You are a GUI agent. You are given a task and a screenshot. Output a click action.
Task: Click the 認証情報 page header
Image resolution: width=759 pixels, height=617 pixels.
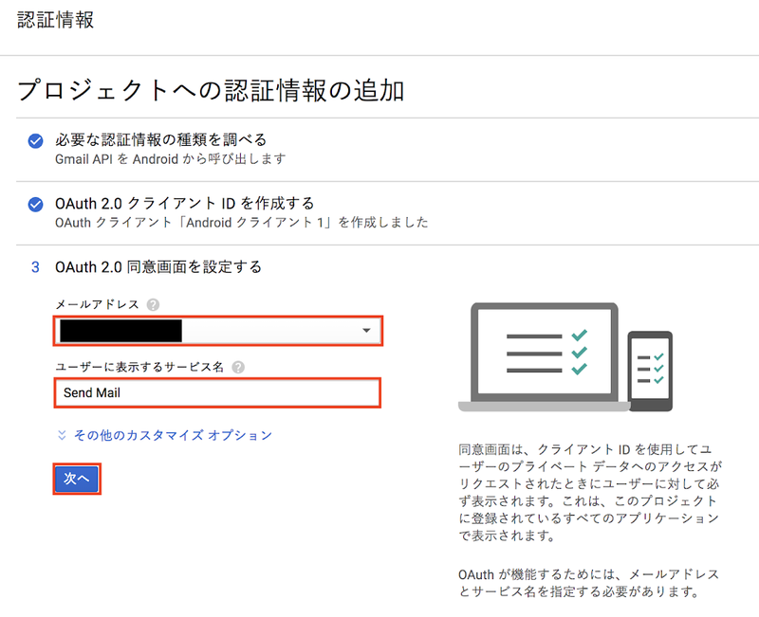56,20
